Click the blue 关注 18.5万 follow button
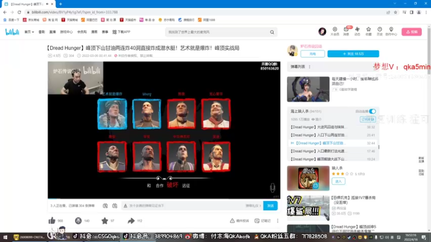Image resolution: width=431 pixels, height=242 pixels. coord(353,54)
